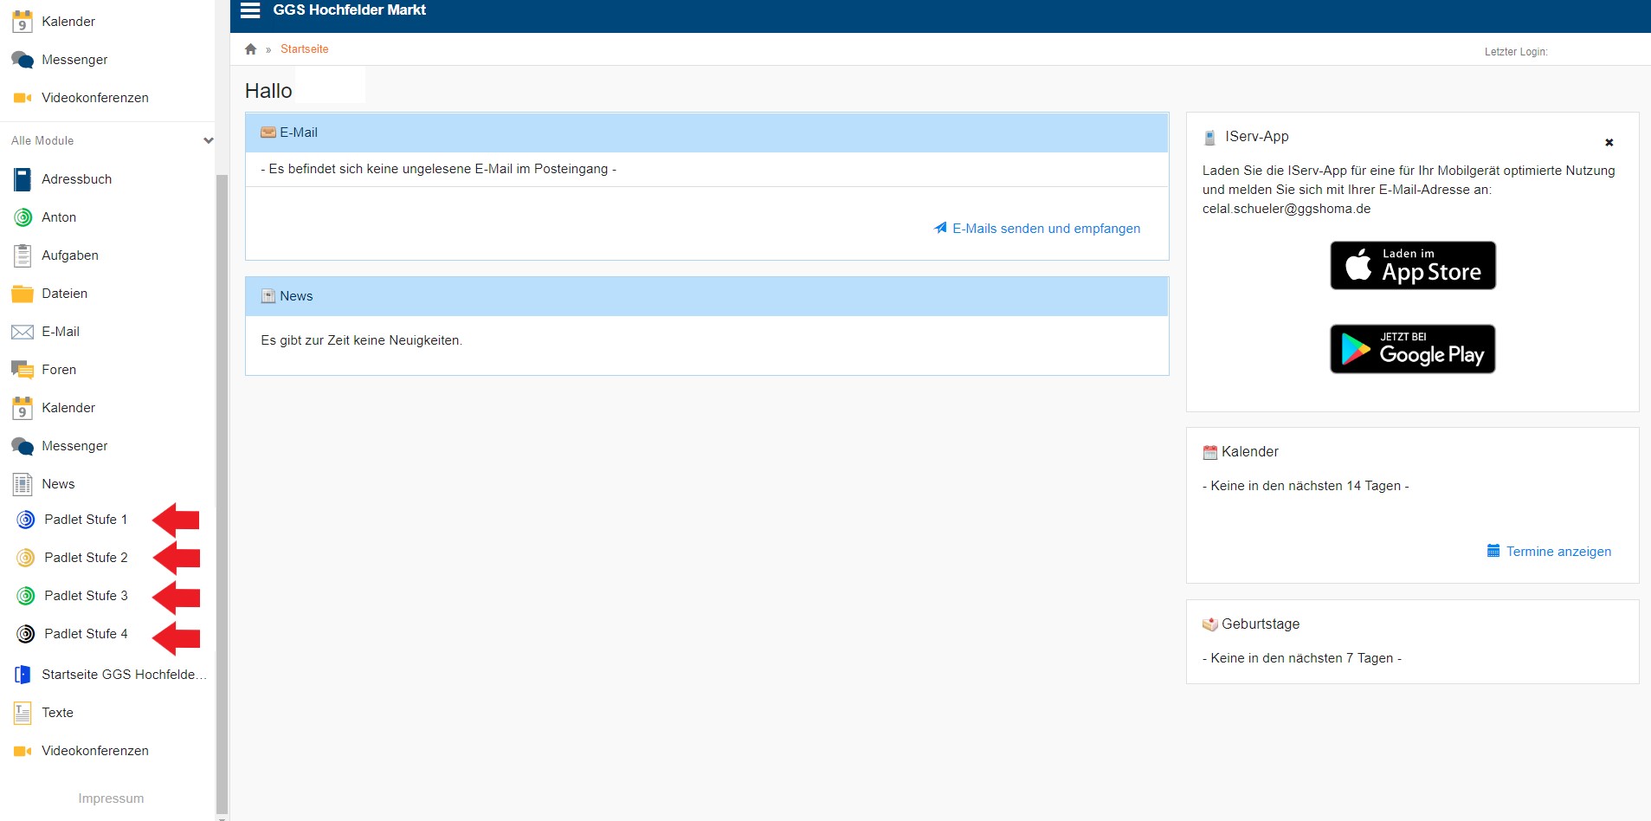This screenshot has width=1651, height=821.
Task: Open the Startseite GGS Hochfelde link
Action: [x=124, y=675]
